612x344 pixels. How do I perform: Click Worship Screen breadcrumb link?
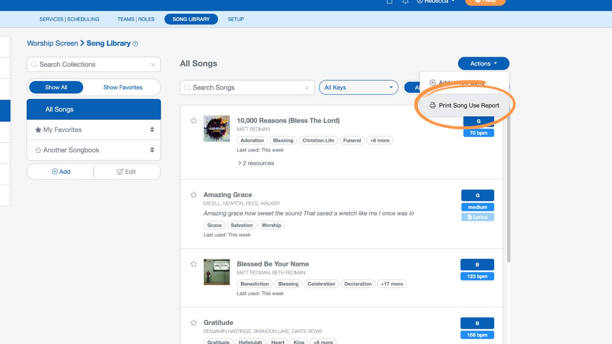click(x=52, y=43)
